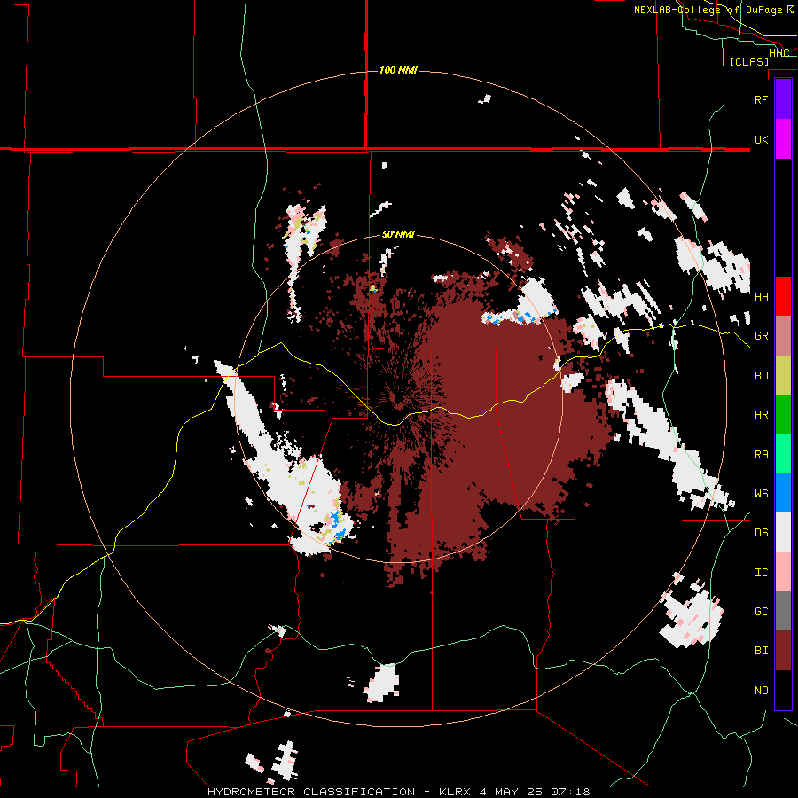
Task: Click the KLRX station identifier
Action: 455,792
